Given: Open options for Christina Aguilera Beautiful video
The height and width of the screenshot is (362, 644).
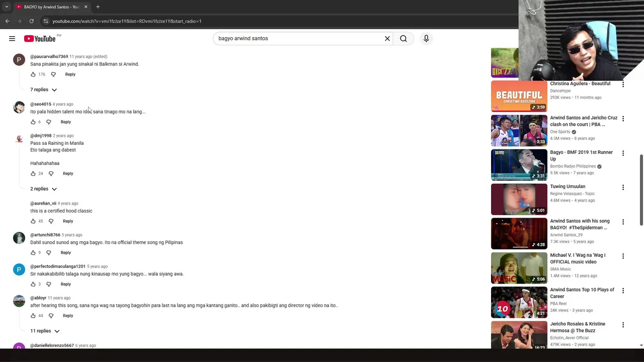Looking at the screenshot, I should (623, 84).
